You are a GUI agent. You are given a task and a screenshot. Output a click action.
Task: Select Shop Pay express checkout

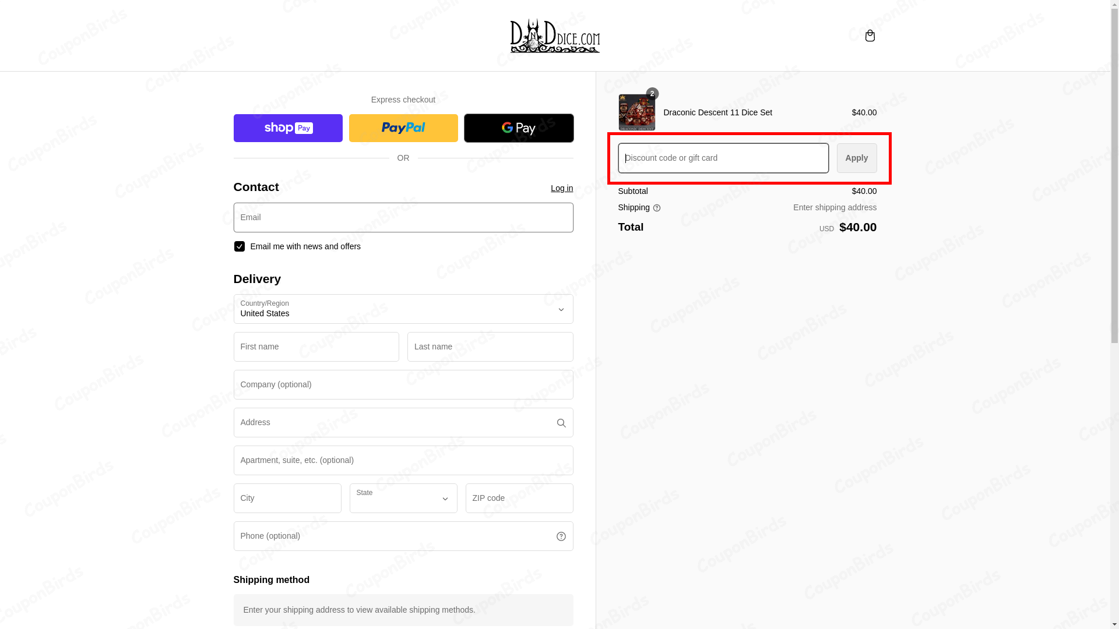click(x=287, y=128)
